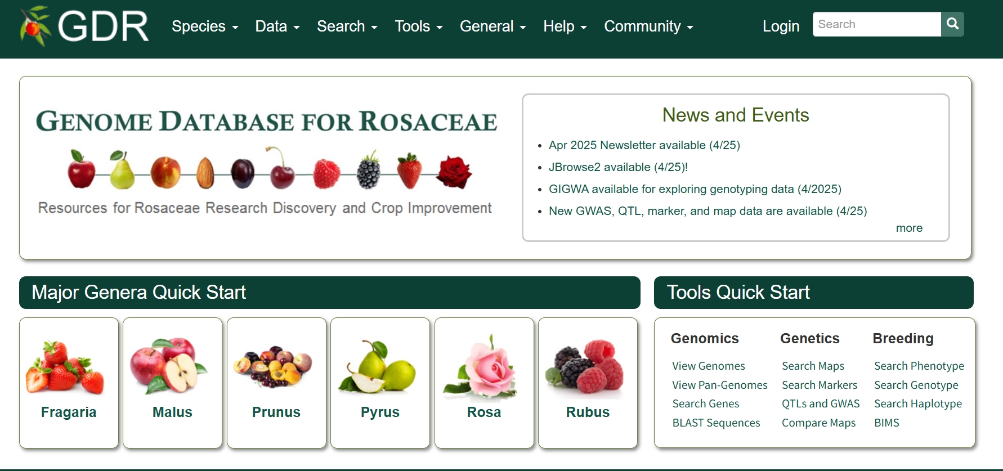Viewport: 1003px width, 471px height.
Task: Click the View Genomes link
Action: [x=709, y=366]
